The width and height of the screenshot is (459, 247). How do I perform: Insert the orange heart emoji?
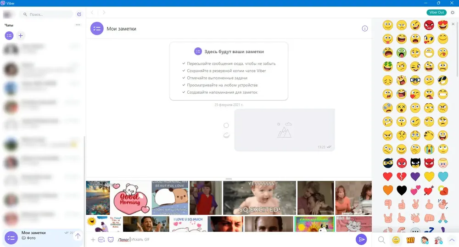click(x=387, y=190)
